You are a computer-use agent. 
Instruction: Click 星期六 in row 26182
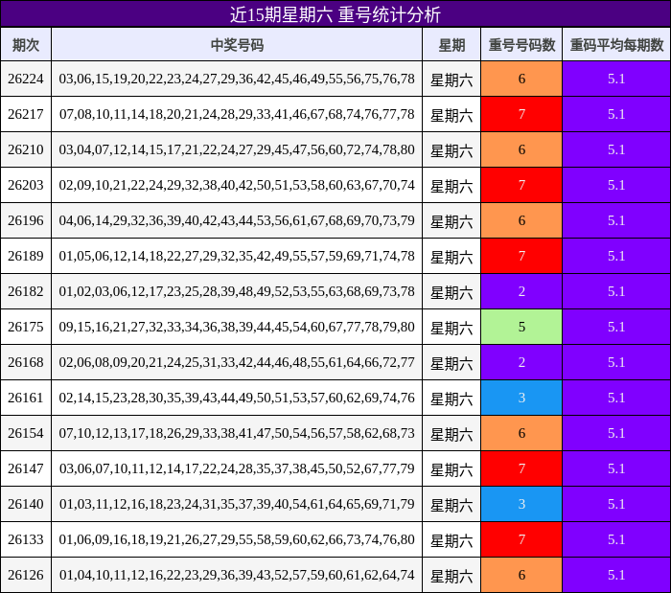(451, 292)
